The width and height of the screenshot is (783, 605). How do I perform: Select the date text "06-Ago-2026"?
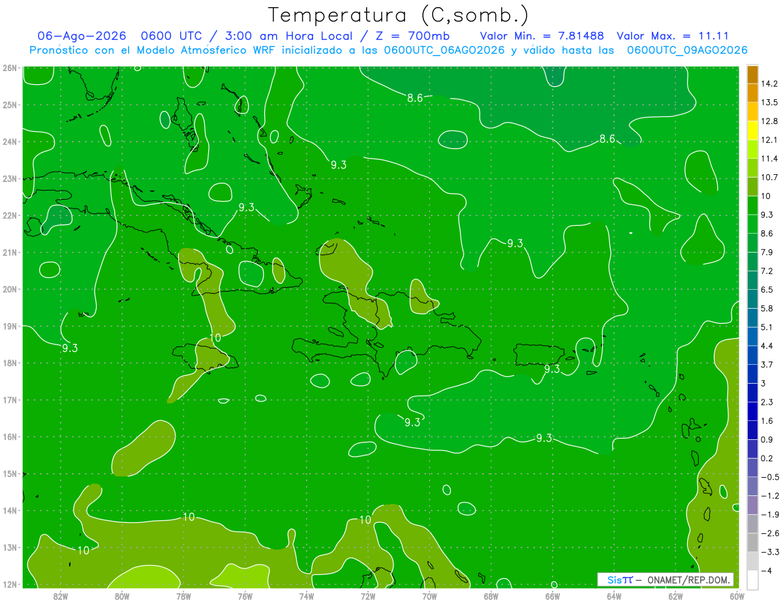[82, 36]
